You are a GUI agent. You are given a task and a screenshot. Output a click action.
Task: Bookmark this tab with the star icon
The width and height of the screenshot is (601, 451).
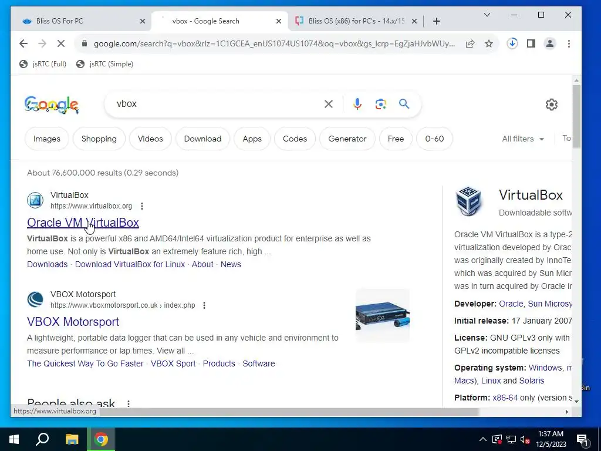coord(489,43)
